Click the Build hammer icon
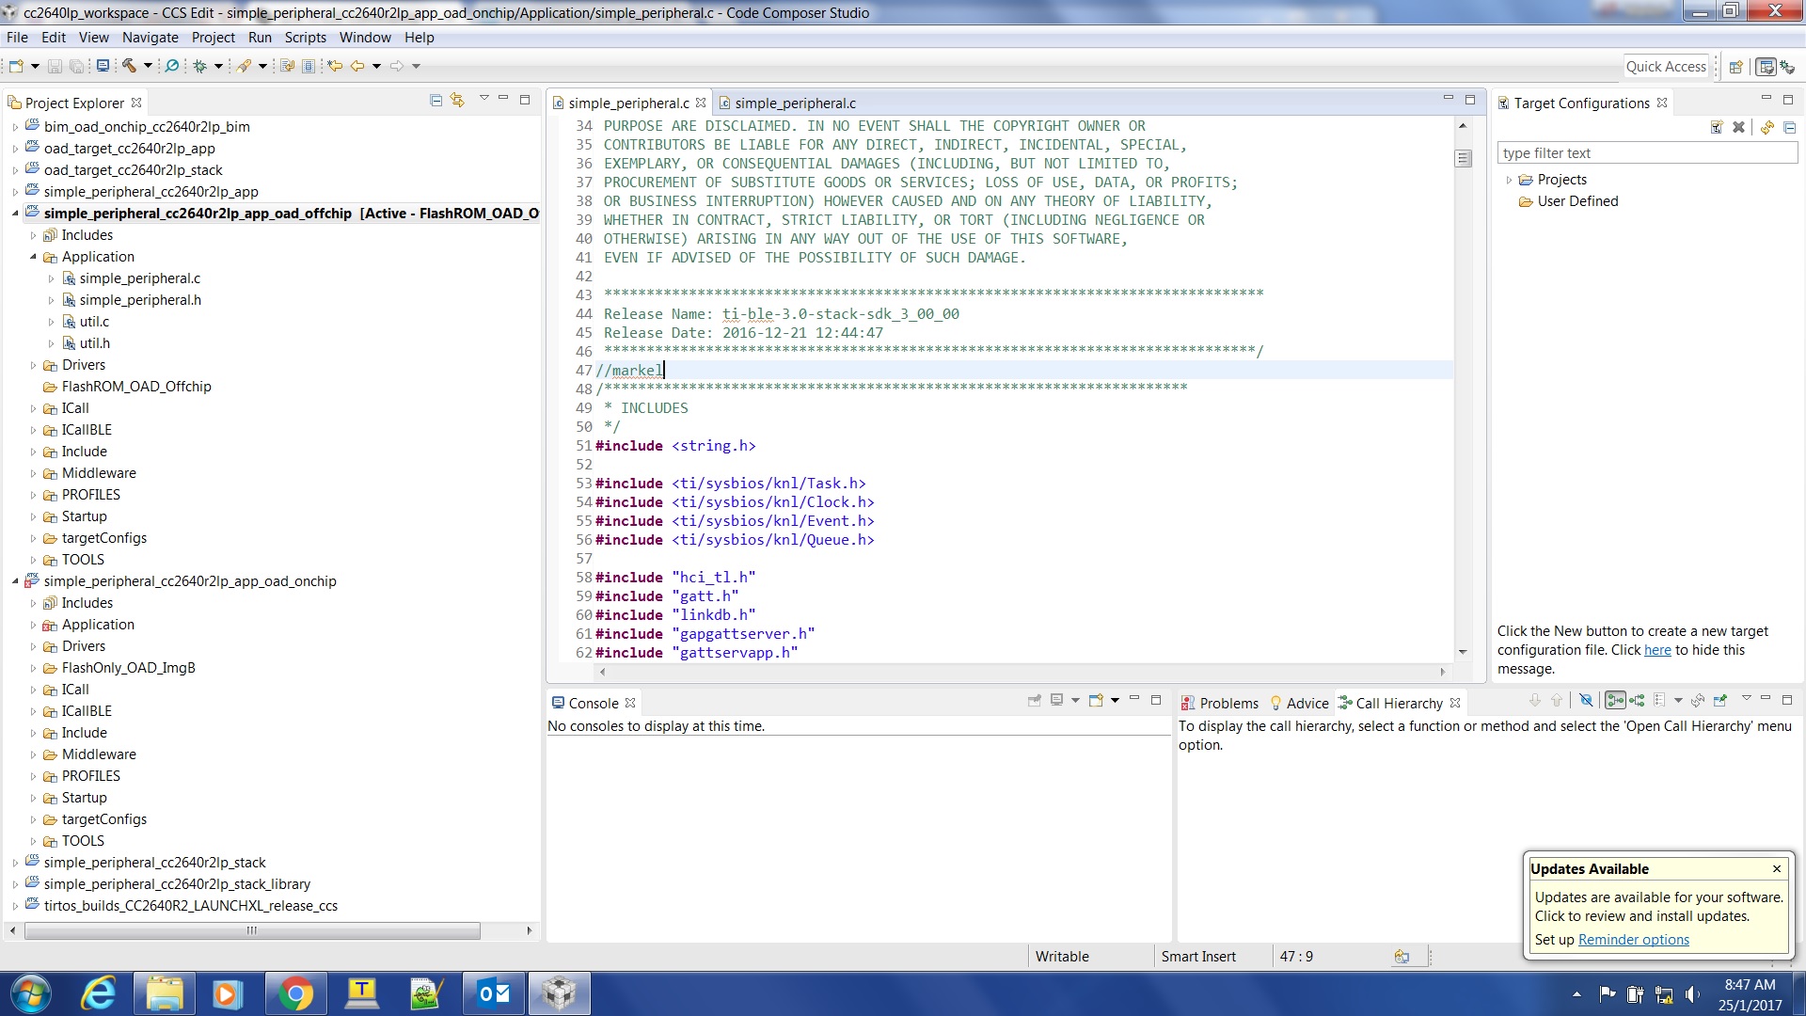 (x=130, y=66)
